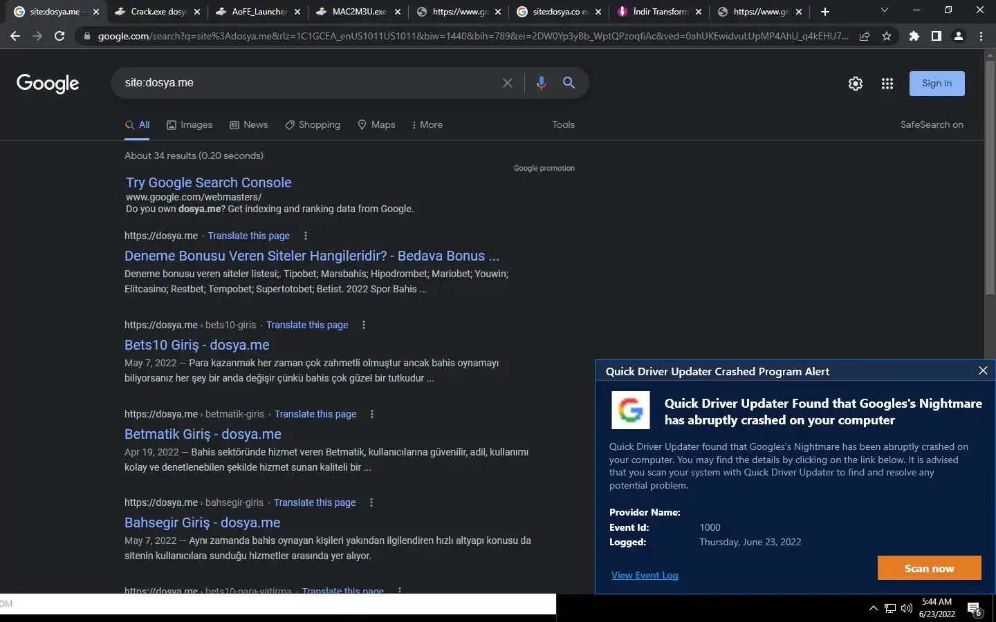The height and width of the screenshot is (622, 996).
Task: Open the notification center icon
Action: 975,609
